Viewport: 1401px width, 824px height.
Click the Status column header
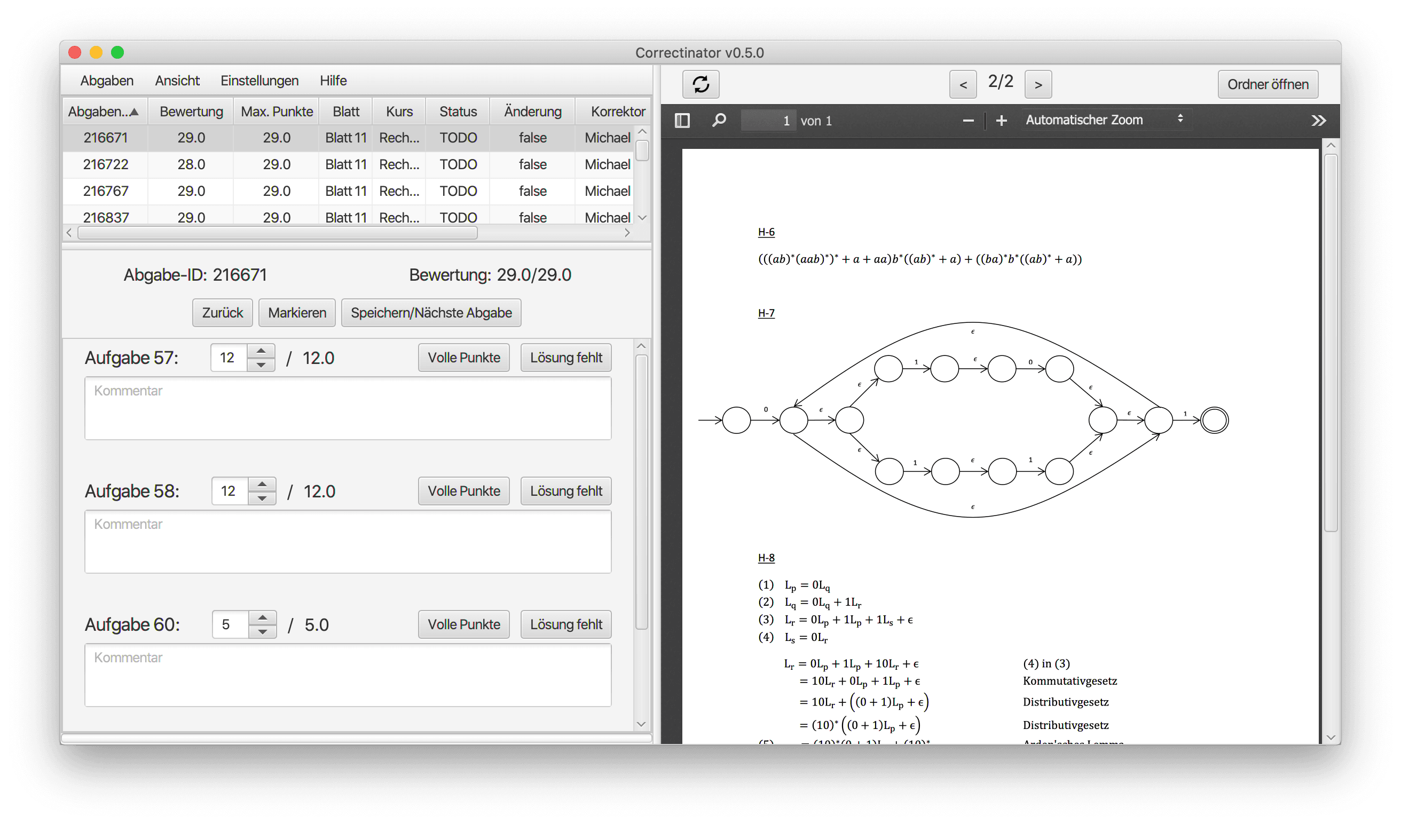point(458,112)
